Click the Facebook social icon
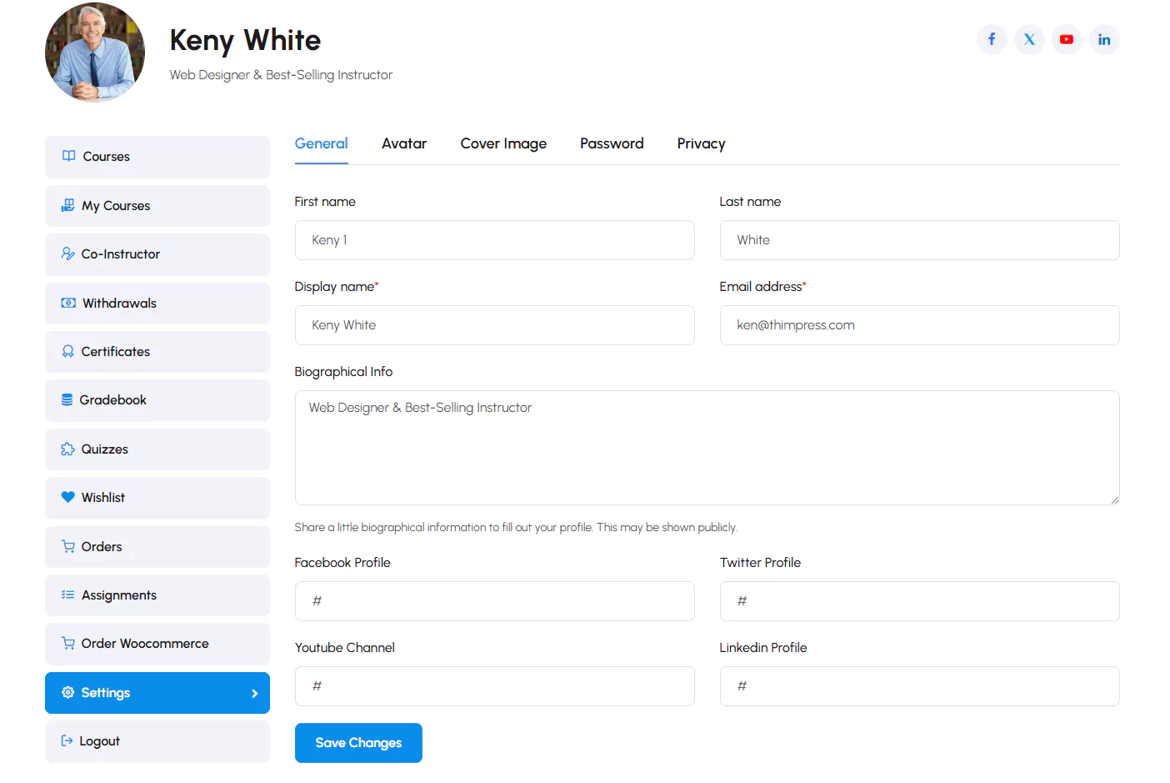This screenshot has height=783, width=1170. point(992,39)
